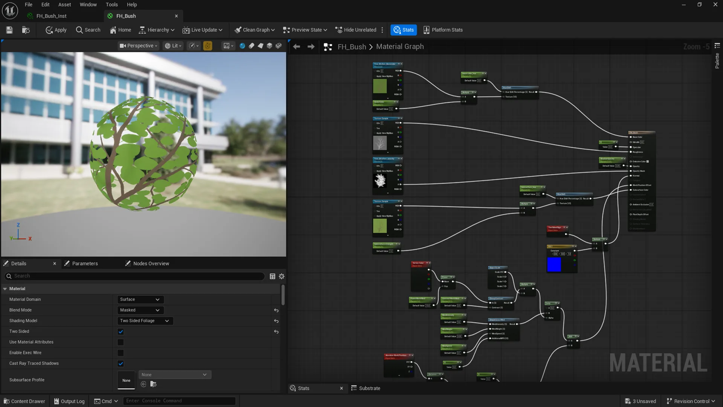
Task: Click the Details search field
Action: click(134, 276)
